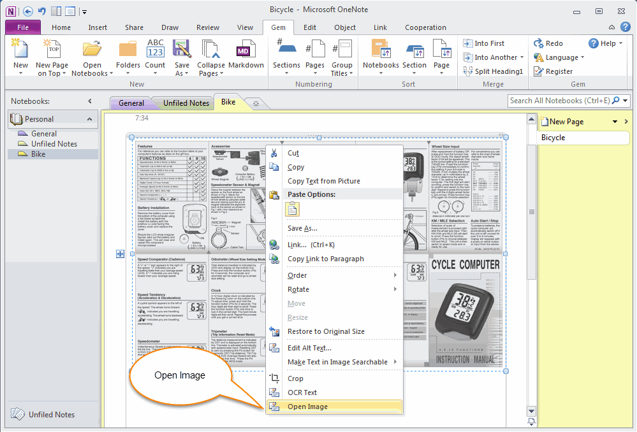Screen dimensions: 637x432
Task: Click the Sort Page icon
Action: pos(442,49)
